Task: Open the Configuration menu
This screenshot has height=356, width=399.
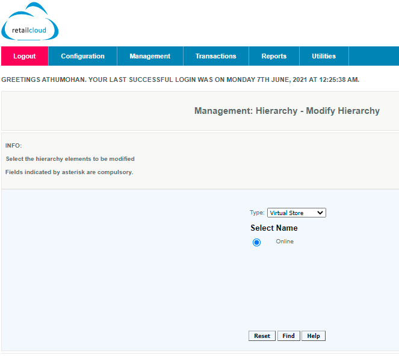Action: point(82,56)
